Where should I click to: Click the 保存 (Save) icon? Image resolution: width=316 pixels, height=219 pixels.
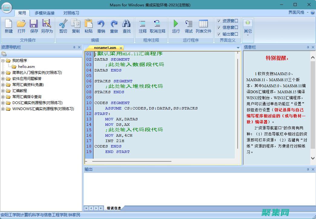click(34, 27)
